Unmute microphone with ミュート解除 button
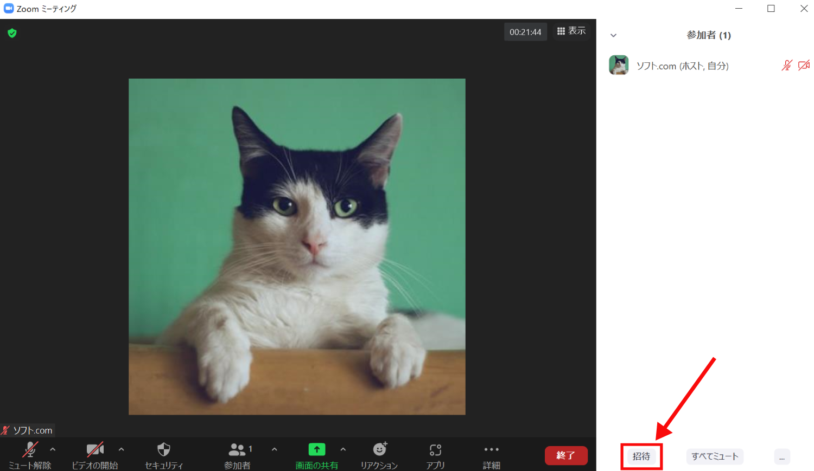This screenshot has width=814, height=471. point(30,456)
